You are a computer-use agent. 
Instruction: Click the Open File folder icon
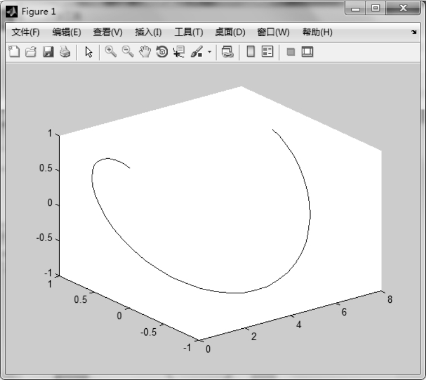[x=32, y=52]
